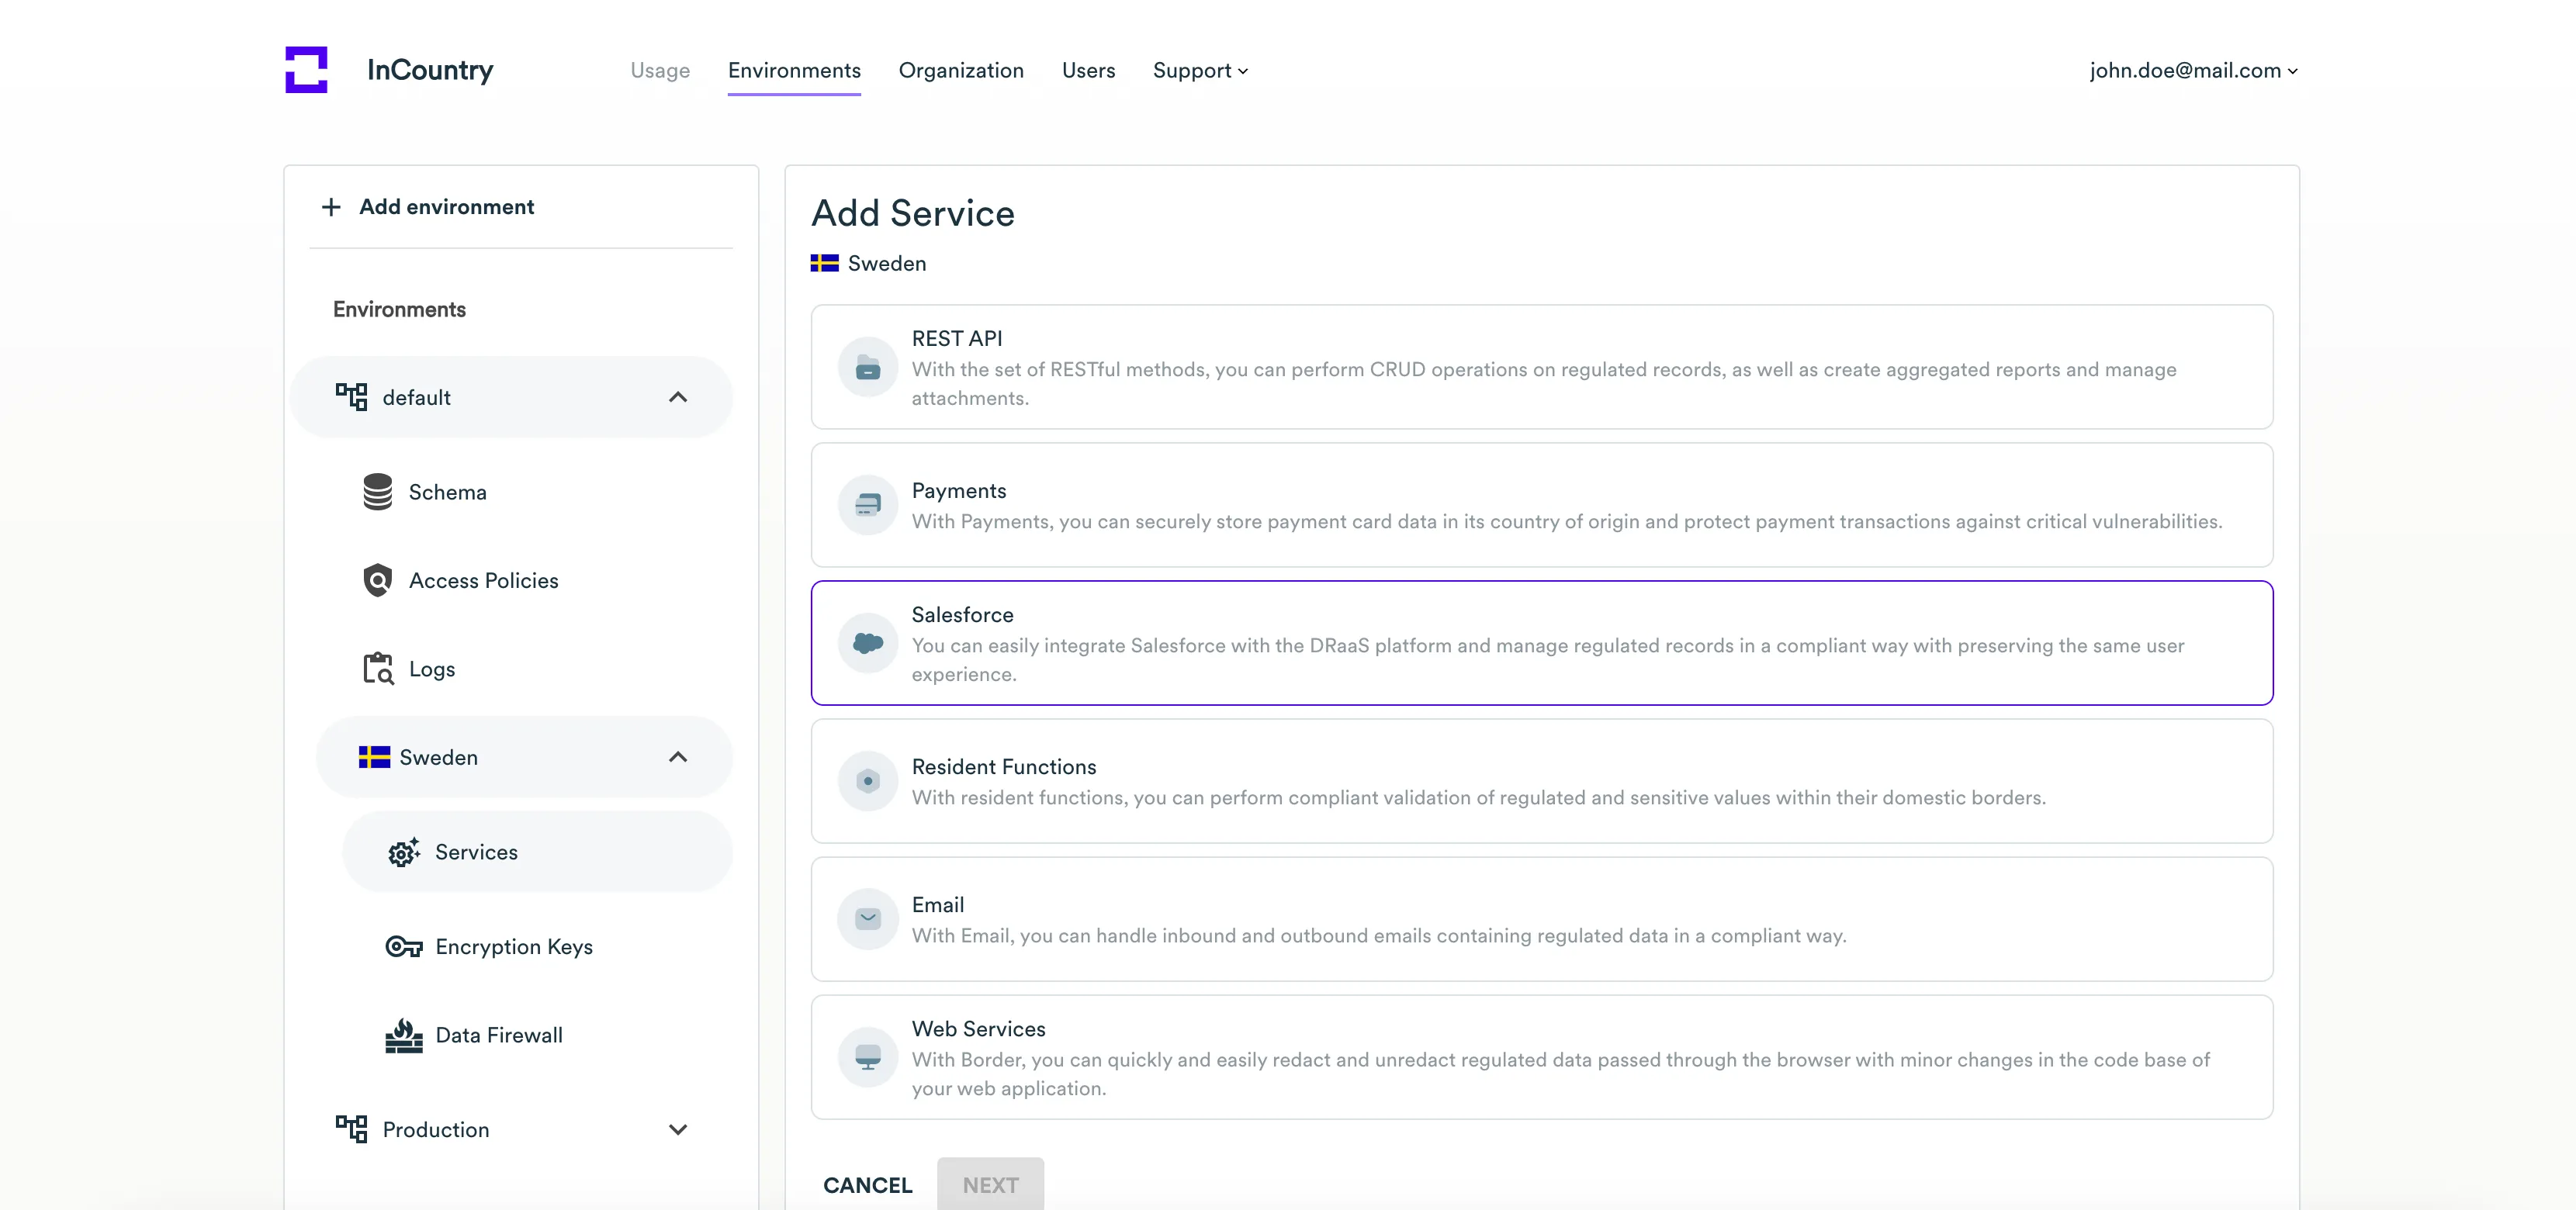Select the REST API service option
Viewport: 2576px width, 1210px height.
coord(1541,367)
